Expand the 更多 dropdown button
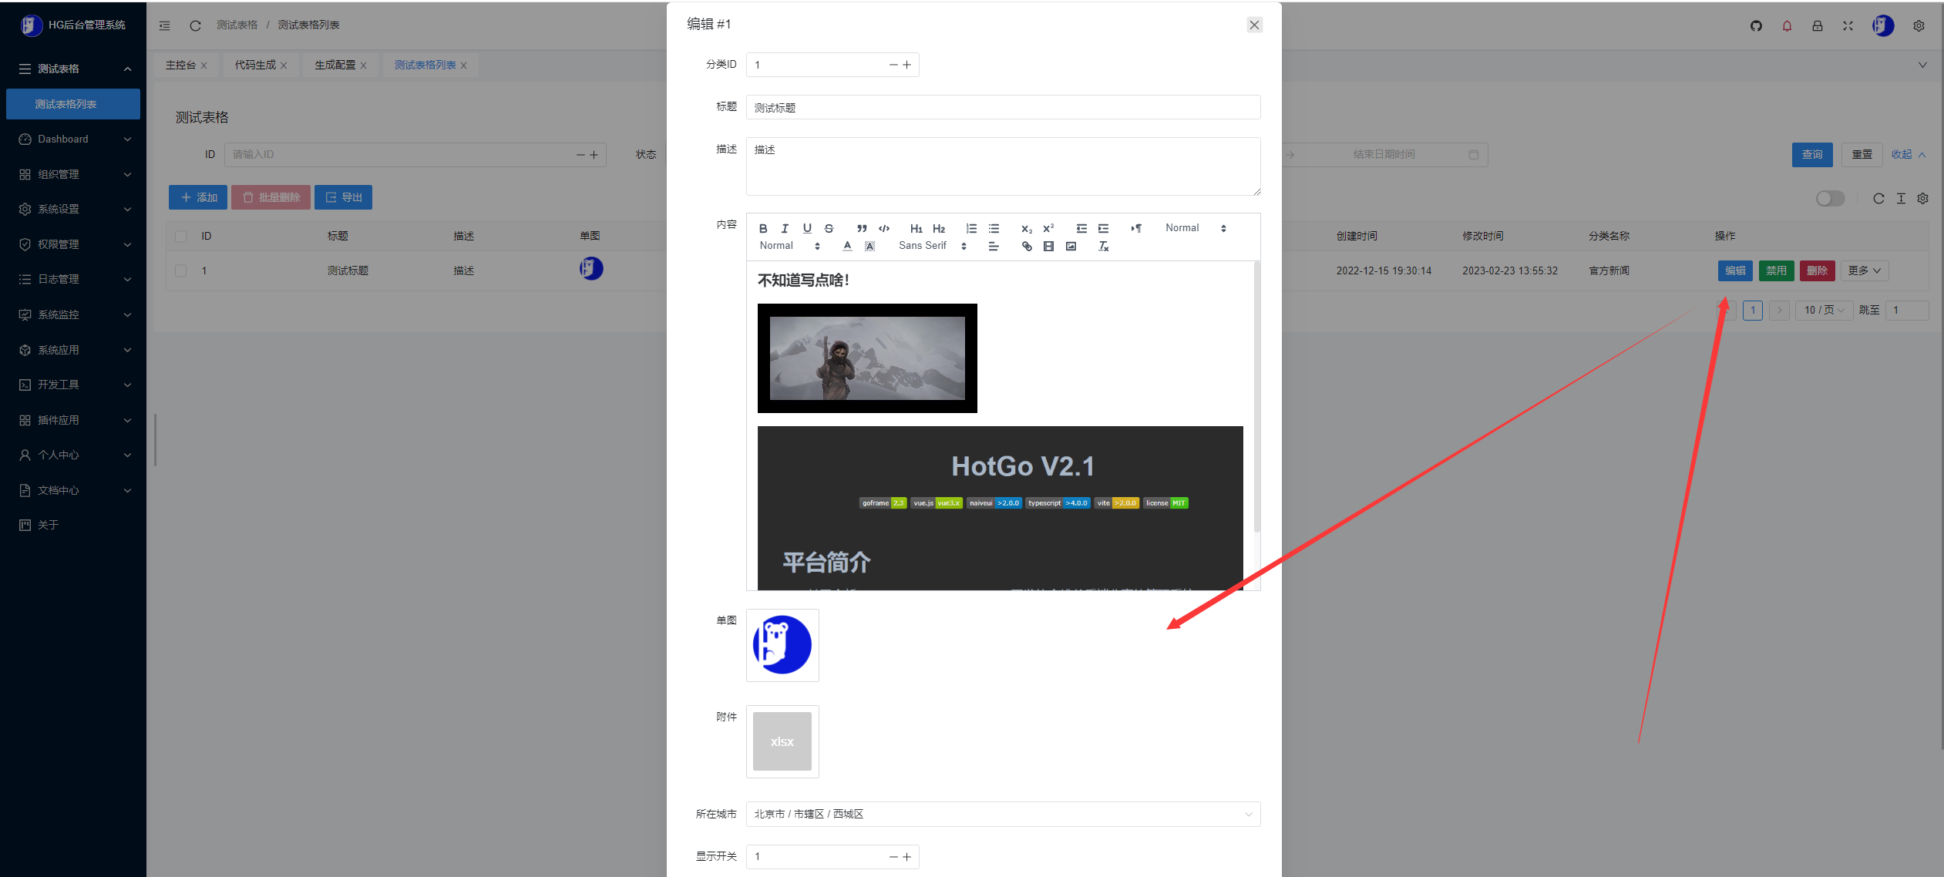This screenshot has width=1944, height=877. click(1865, 270)
